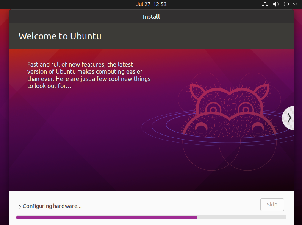The image size is (302, 225).
Task: Click the Fast and full of new features paragraph
Action: (89, 75)
